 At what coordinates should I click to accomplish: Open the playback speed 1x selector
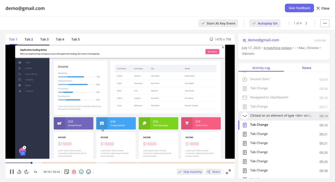36,172
